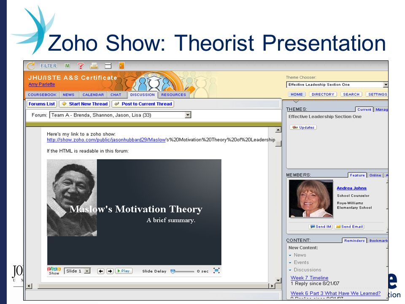Click the SEARCH button
405x304 pixels.
pyautogui.click(x=351, y=94)
